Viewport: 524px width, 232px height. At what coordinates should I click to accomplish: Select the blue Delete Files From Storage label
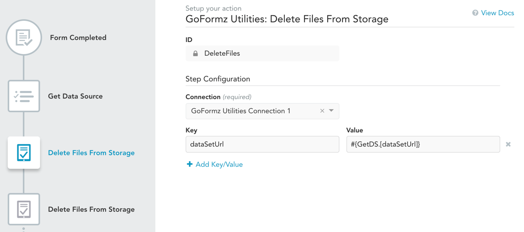click(x=91, y=153)
